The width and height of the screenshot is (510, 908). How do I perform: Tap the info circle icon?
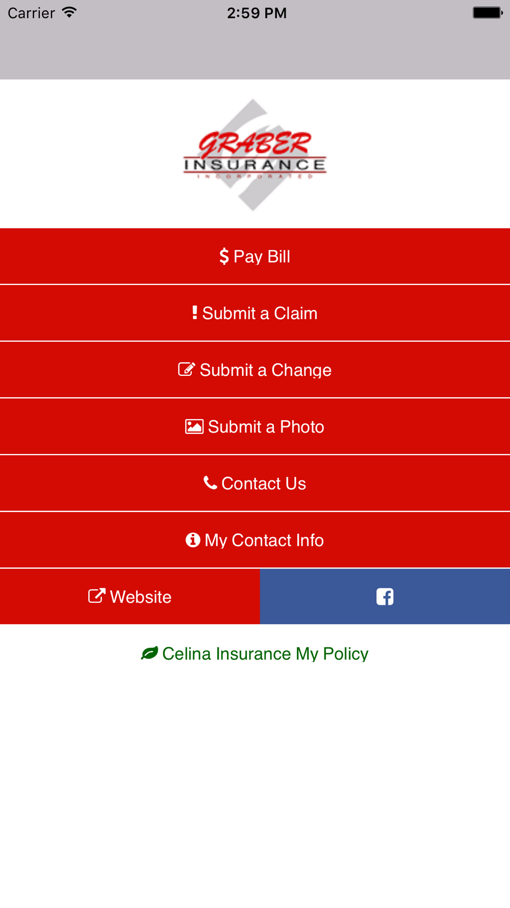point(193,540)
